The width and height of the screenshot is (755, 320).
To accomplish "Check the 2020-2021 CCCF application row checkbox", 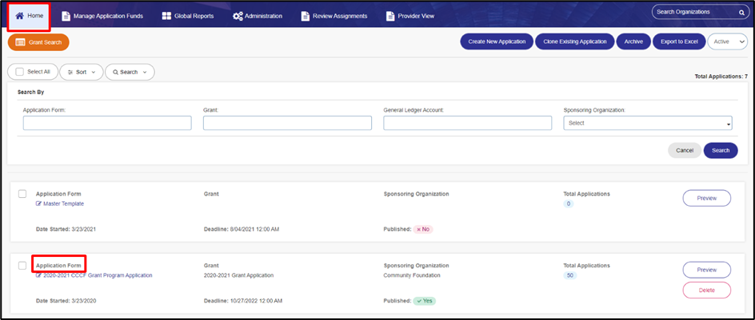I will 22,266.
